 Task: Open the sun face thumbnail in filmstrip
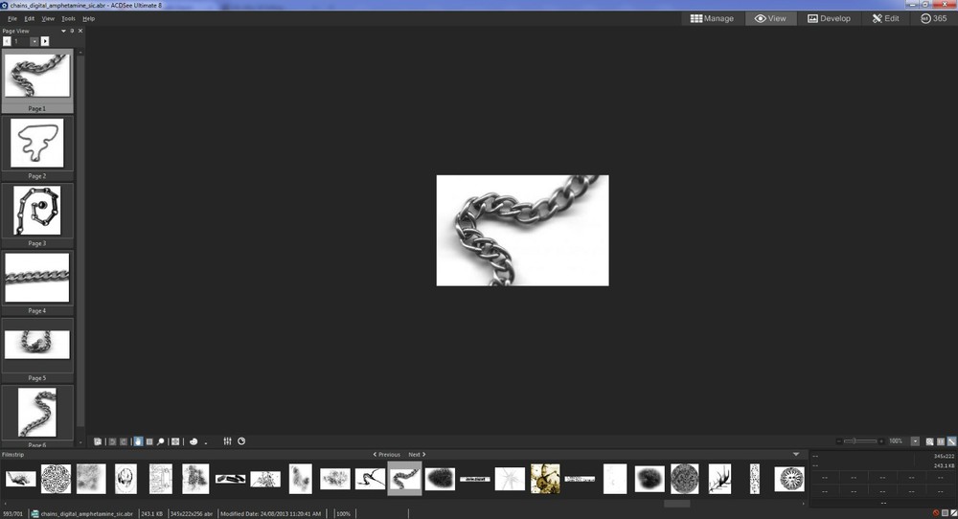[790, 479]
